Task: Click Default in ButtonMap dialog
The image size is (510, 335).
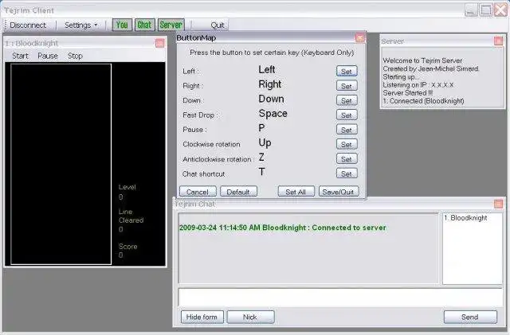Action: pyautogui.click(x=238, y=192)
